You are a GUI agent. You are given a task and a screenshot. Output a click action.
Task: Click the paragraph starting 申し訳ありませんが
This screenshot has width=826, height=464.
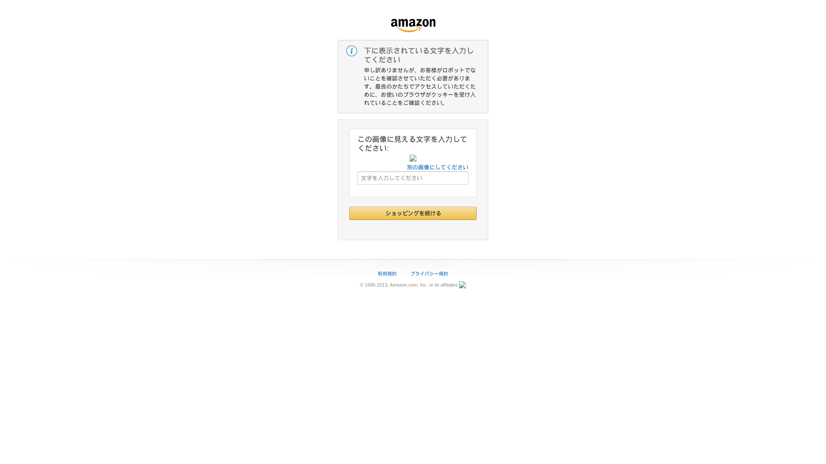tap(420, 86)
